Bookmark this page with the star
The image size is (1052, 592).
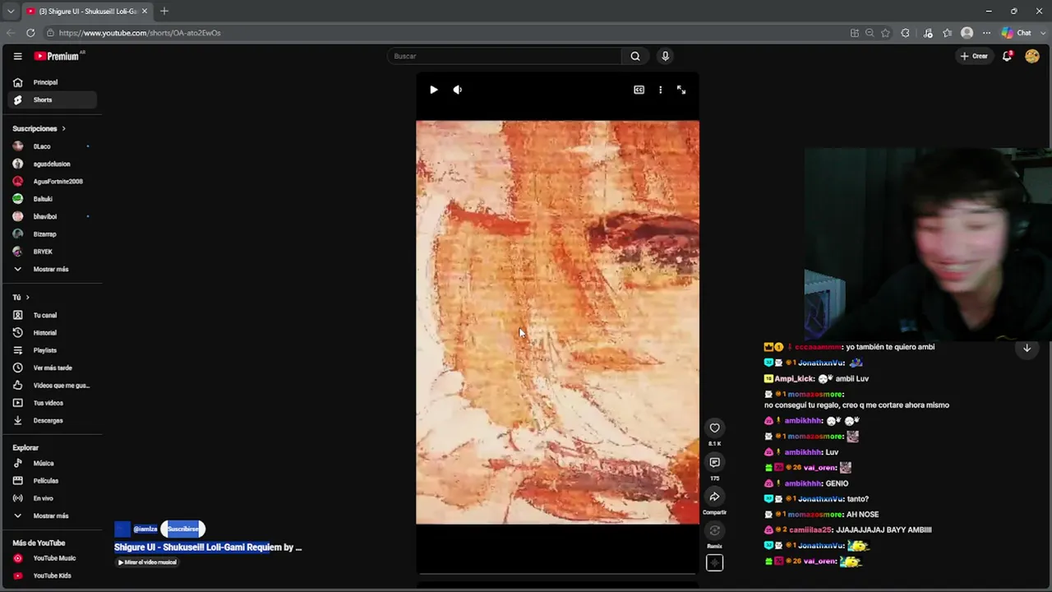885,33
